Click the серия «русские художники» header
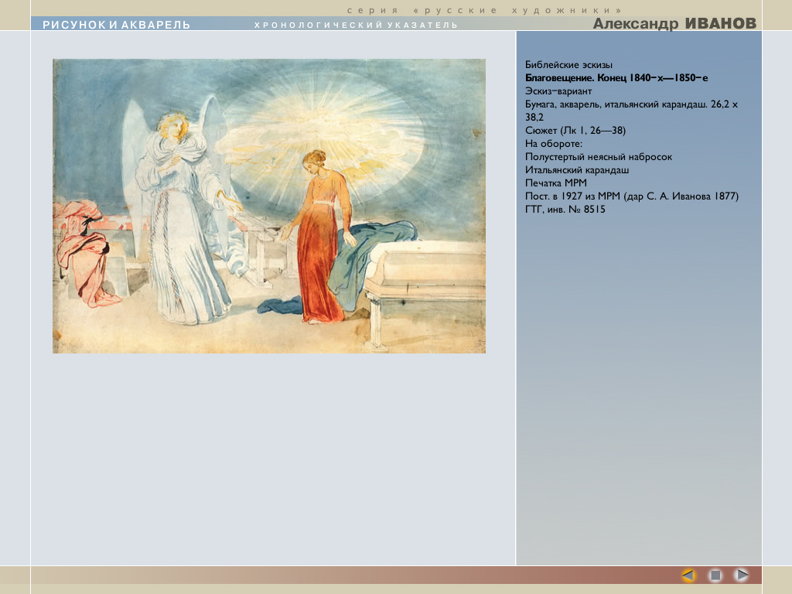Viewport: 792px width, 594px height. [x=484, y=10]
